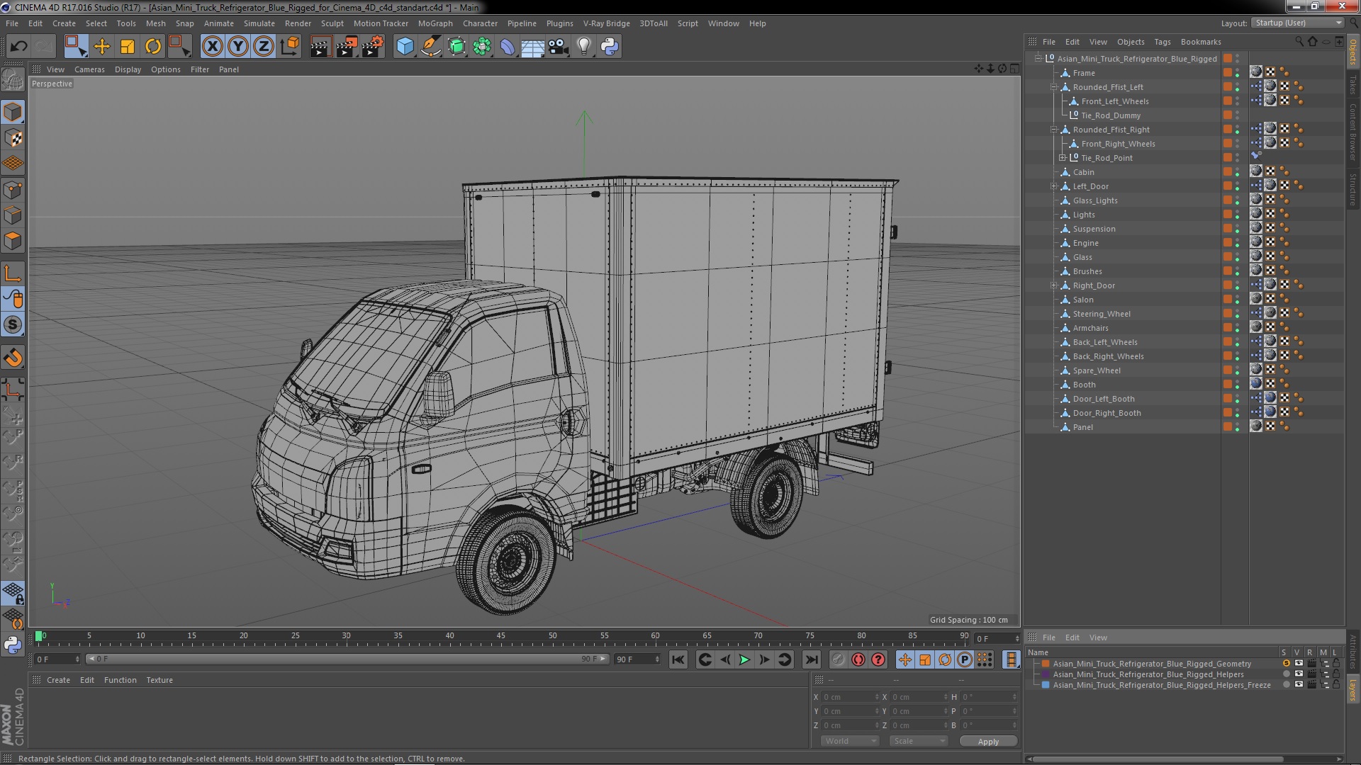Toggle Snap enable icon in sidebar
Screen dimensions: 1361x765
tap(13, 325)
